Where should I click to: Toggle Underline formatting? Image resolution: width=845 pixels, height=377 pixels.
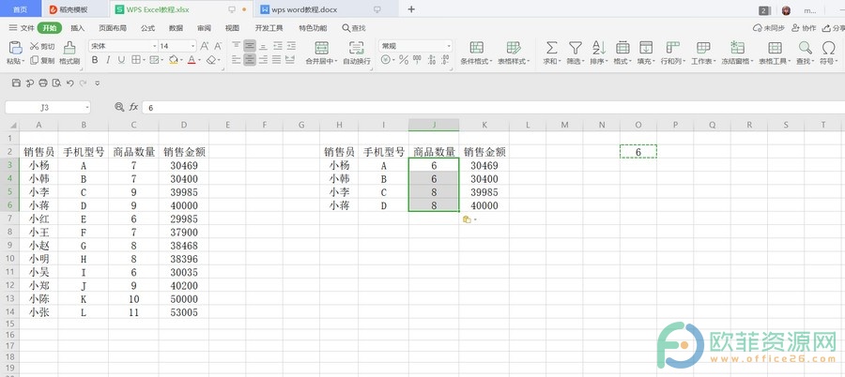tap(121, 60)
